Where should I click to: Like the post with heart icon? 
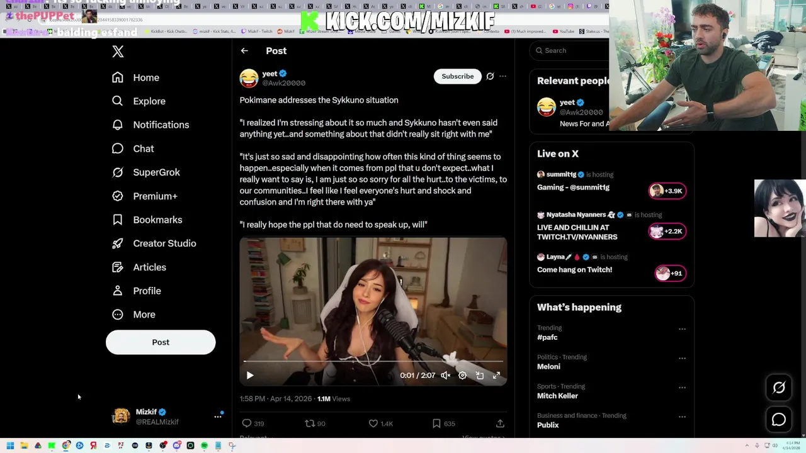pyautogui.click(x=373, y=423)
